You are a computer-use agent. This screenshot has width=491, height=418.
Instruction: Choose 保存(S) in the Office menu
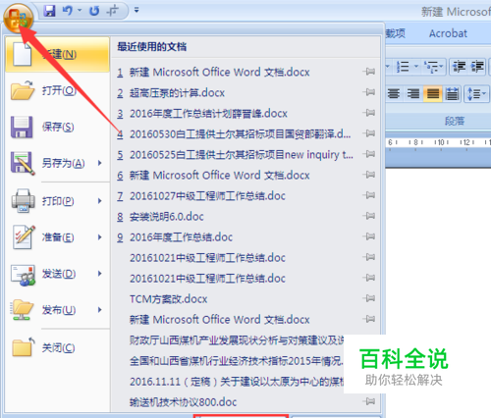point(57,127)
